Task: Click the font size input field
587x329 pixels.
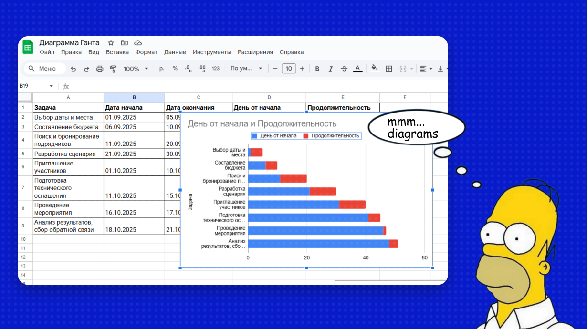Action: coord(288,69)
